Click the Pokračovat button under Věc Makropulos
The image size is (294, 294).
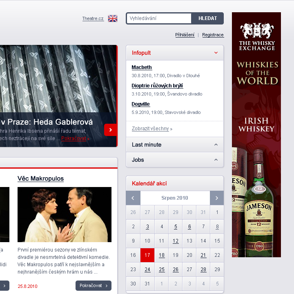[x=94, y=285]
